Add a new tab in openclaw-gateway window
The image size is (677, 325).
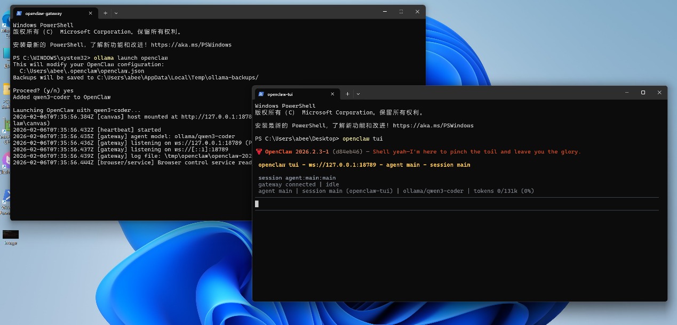click(x=105, y=13)
